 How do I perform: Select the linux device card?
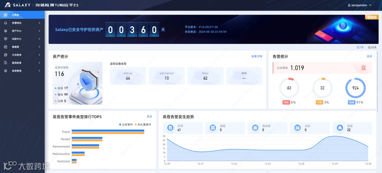(206, 76)
